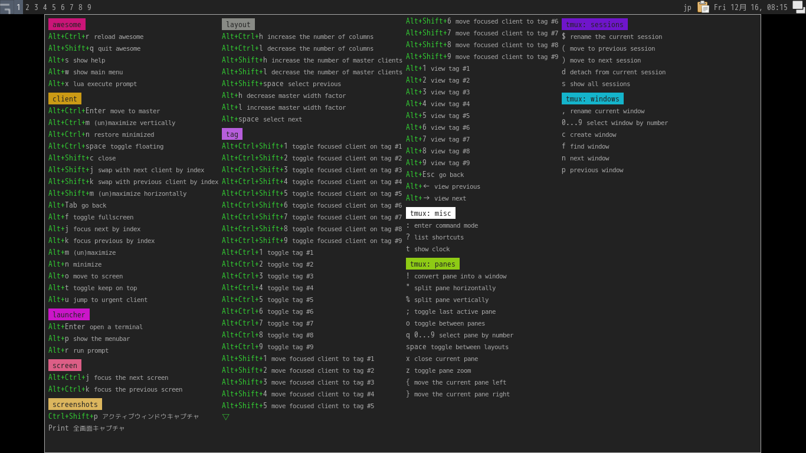Click 'move to master' shortcut line
The width and height of the screenshot is (806, 453).
pos(104,111)
